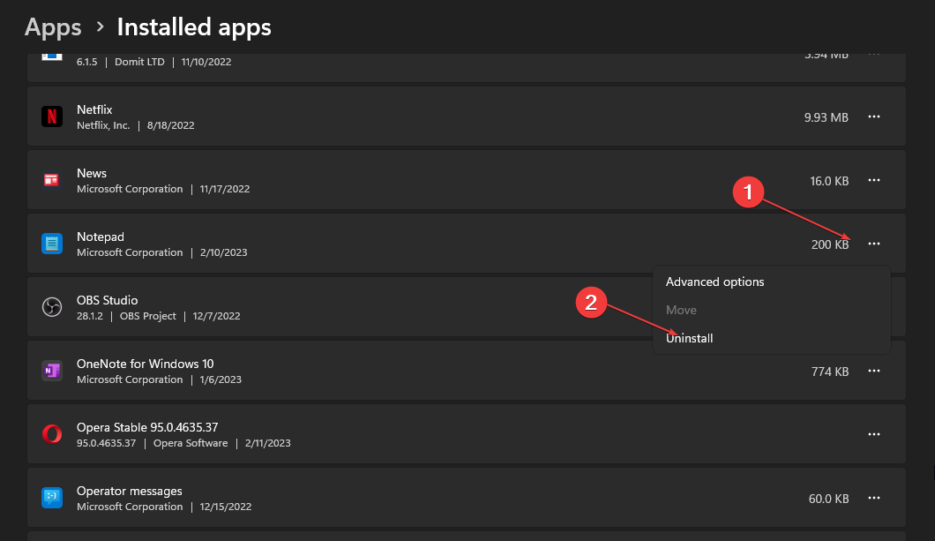Choose Uninstall from the context menu

pos(690,338)
